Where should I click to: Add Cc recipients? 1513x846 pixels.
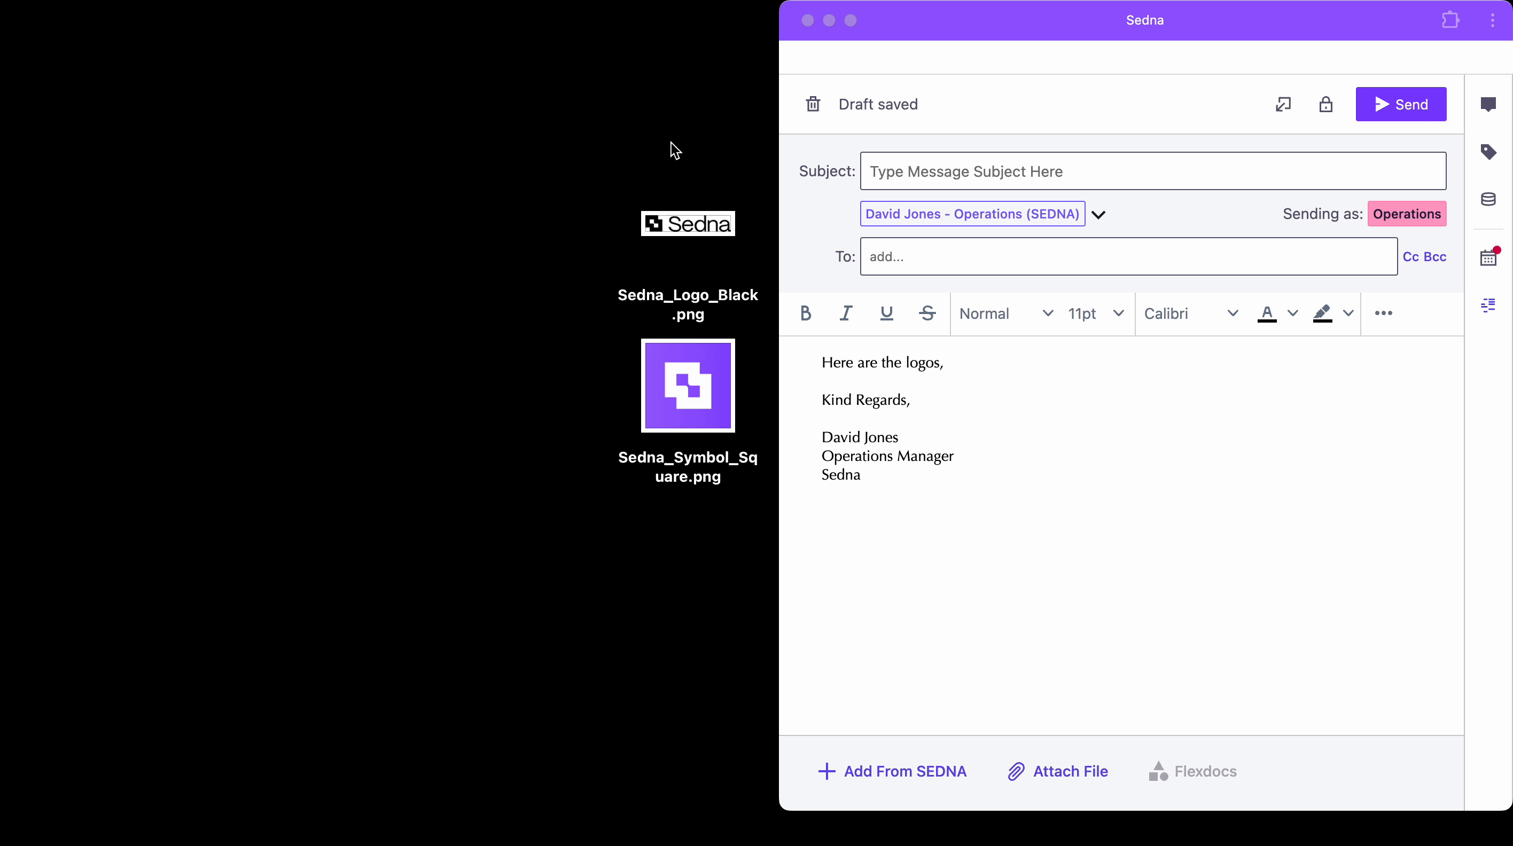tap(1410, 256)
